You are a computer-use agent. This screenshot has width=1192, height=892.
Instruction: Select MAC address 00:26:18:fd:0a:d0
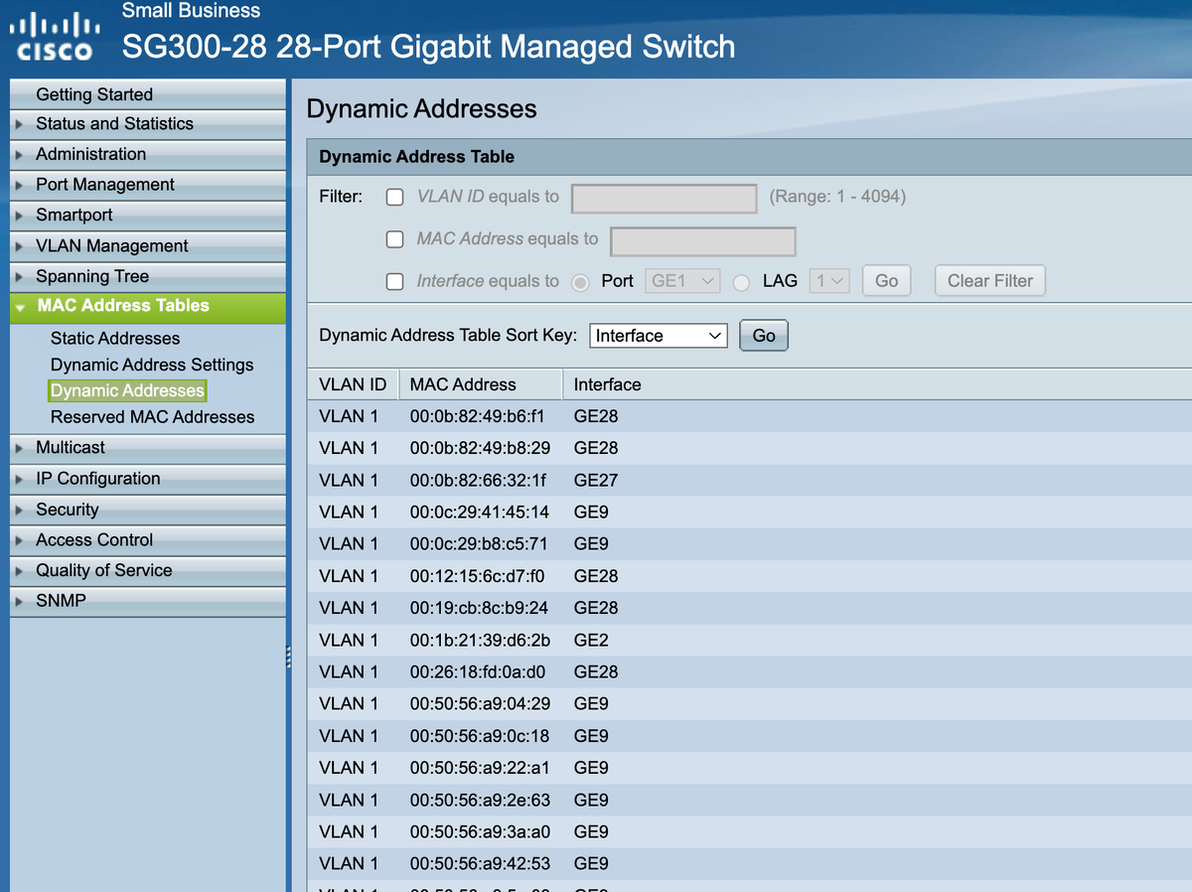coord(478,671)
